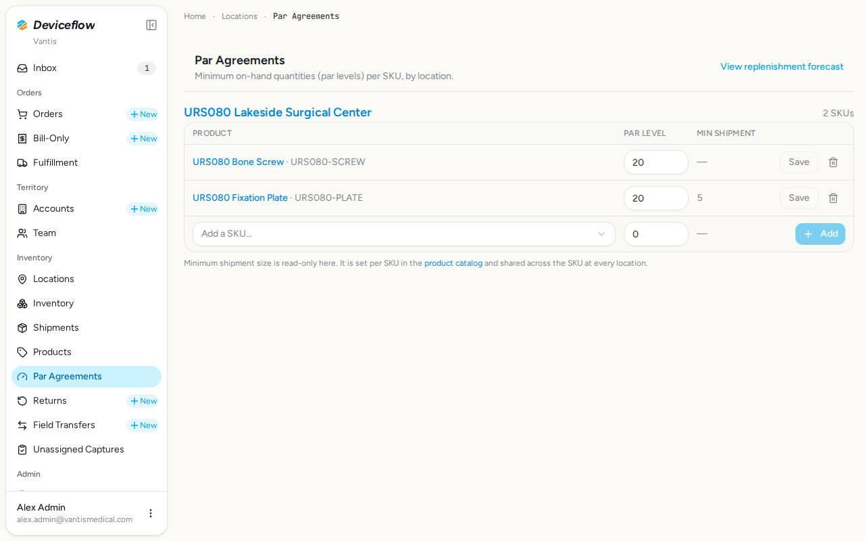
Task: Click the Field Transfers arrows icon
Action: tap(22, 425)
